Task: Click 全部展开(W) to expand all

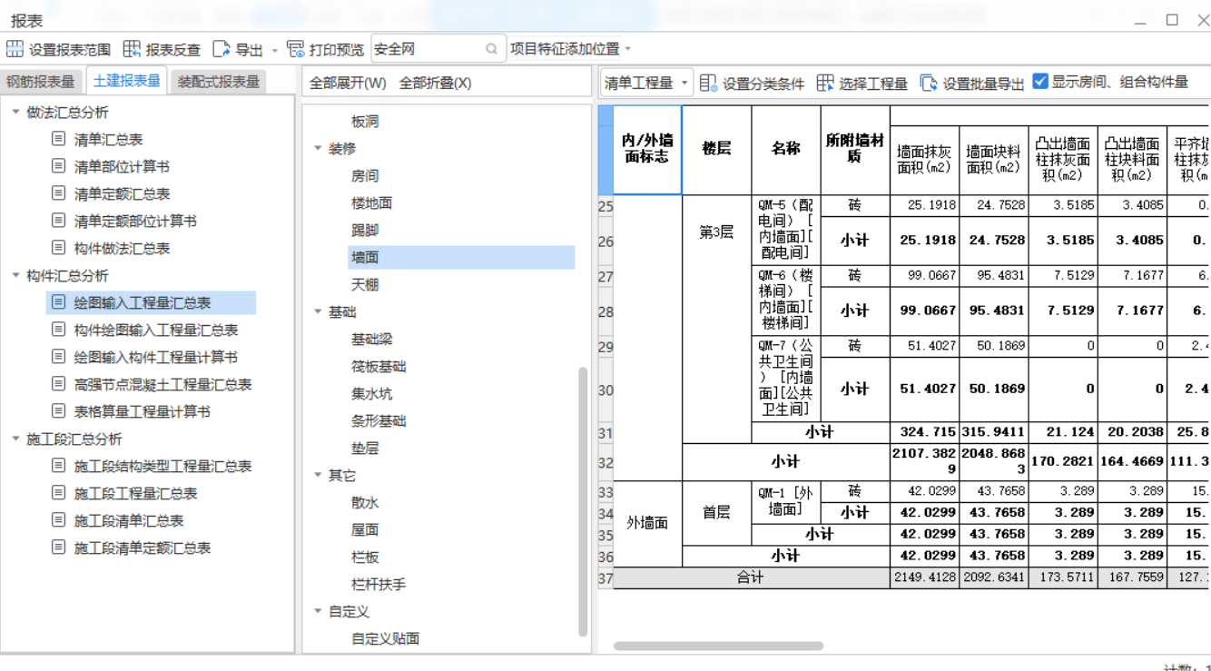Action: (348, 83)
